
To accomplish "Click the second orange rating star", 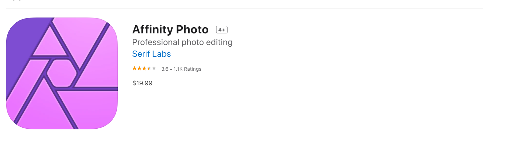I will pyautogui.click(x=139, y=68).
